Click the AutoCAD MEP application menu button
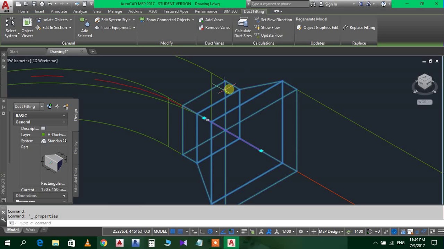The height and width of the screenshot is (249, 444). coord(6,6)
